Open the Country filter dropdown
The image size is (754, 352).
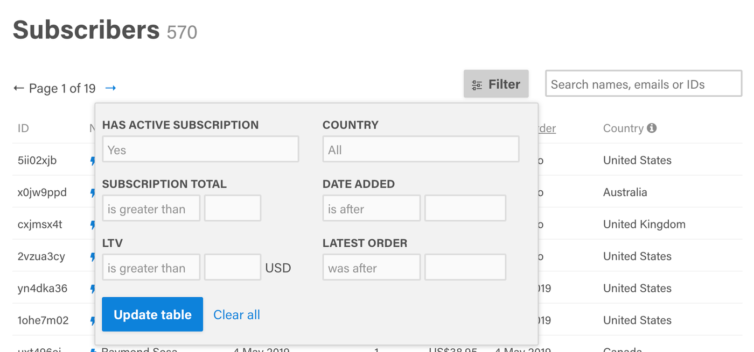(x=421, y=149)
